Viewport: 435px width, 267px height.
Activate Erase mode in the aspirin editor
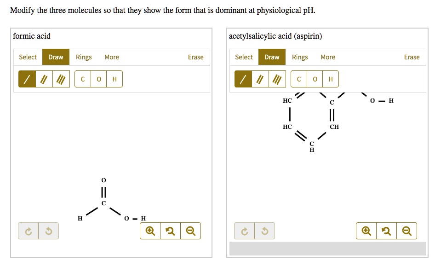(x=412, y=57)
